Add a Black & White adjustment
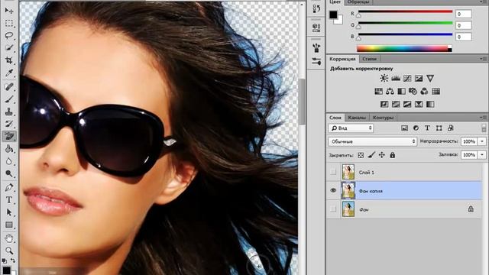 [x=401, y=92]
